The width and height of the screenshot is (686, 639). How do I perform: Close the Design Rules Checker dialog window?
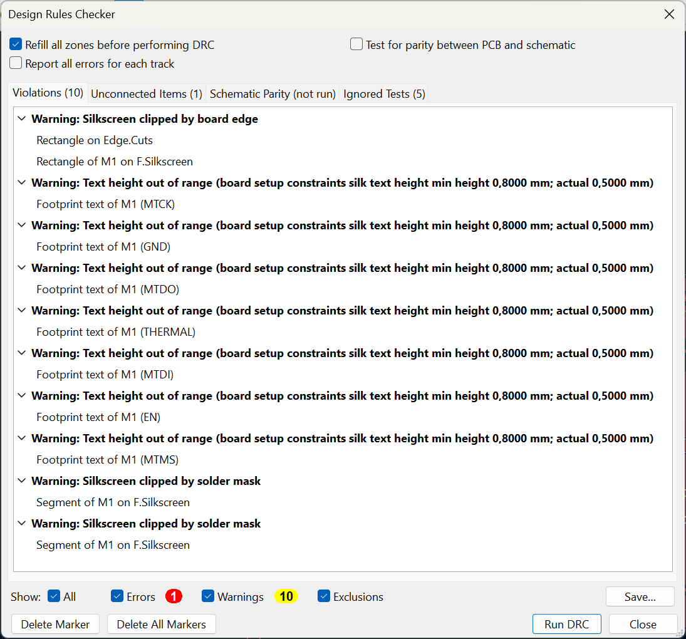pos(669,14)
